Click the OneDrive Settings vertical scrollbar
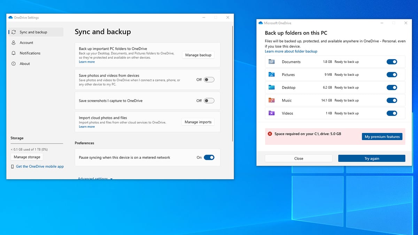 click(232, 84)
